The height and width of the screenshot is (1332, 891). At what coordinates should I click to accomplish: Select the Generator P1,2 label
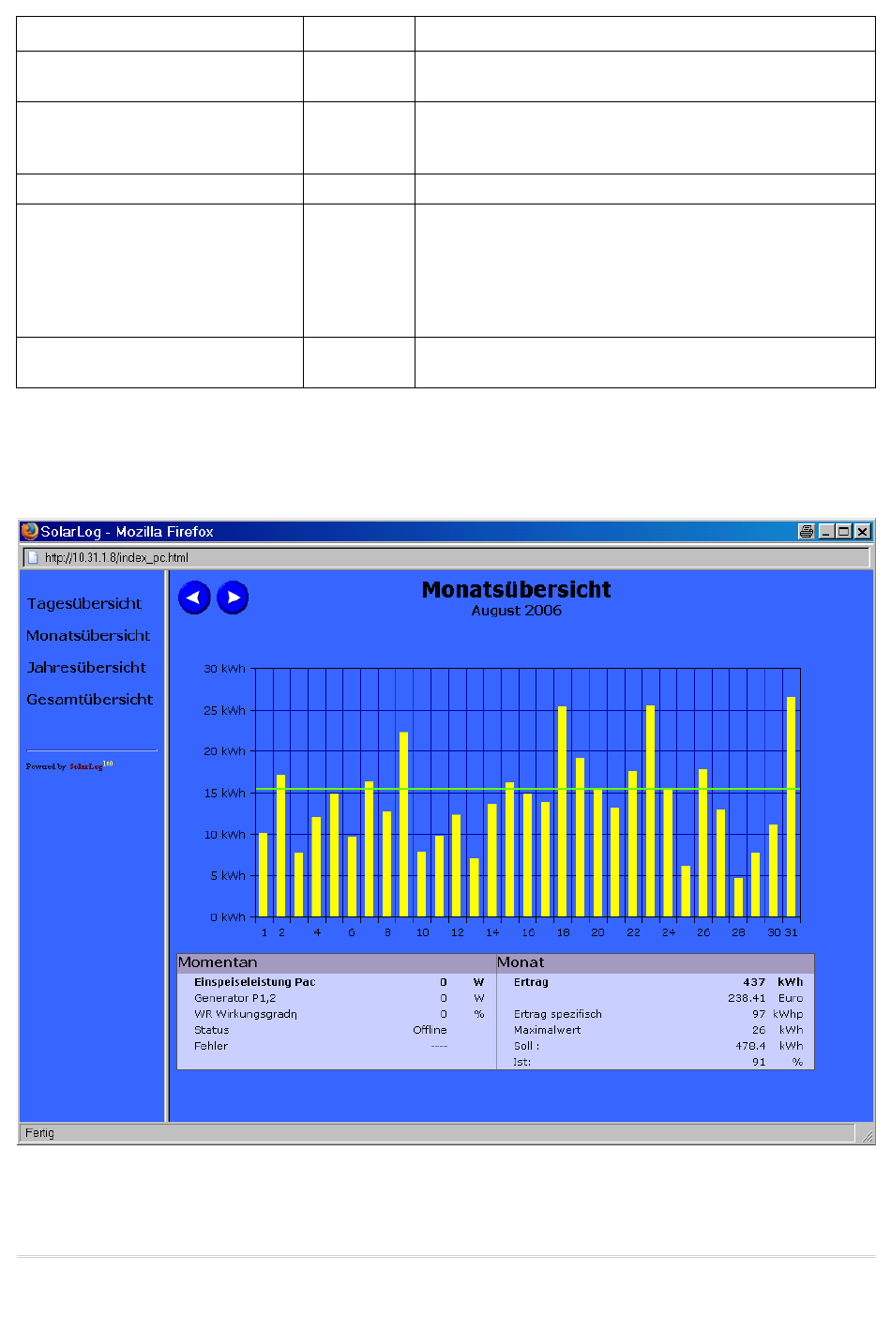pyautogui.click(x=235, y=998)
